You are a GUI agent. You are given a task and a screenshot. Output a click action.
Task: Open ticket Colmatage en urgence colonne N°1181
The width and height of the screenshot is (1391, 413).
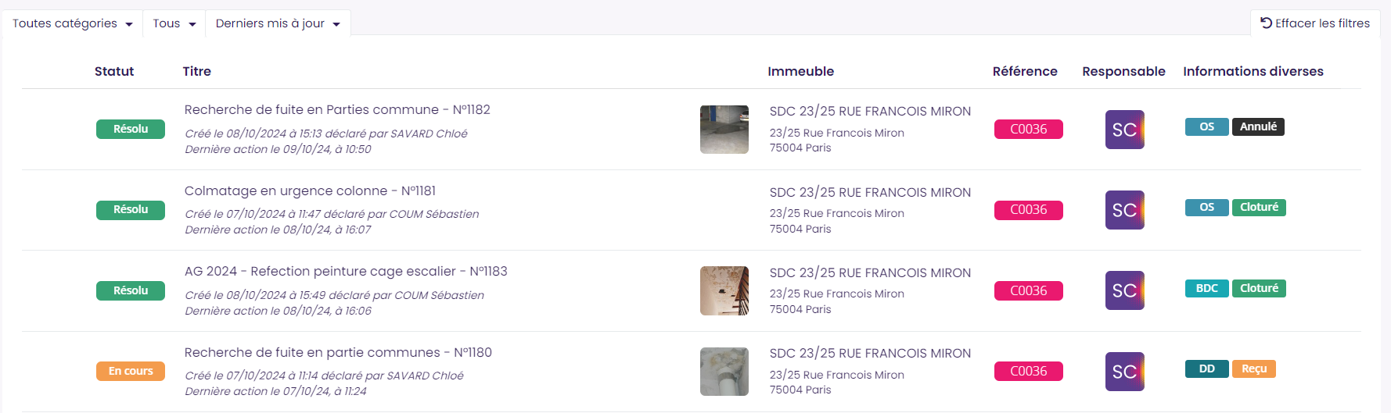[x=310, y=191]
